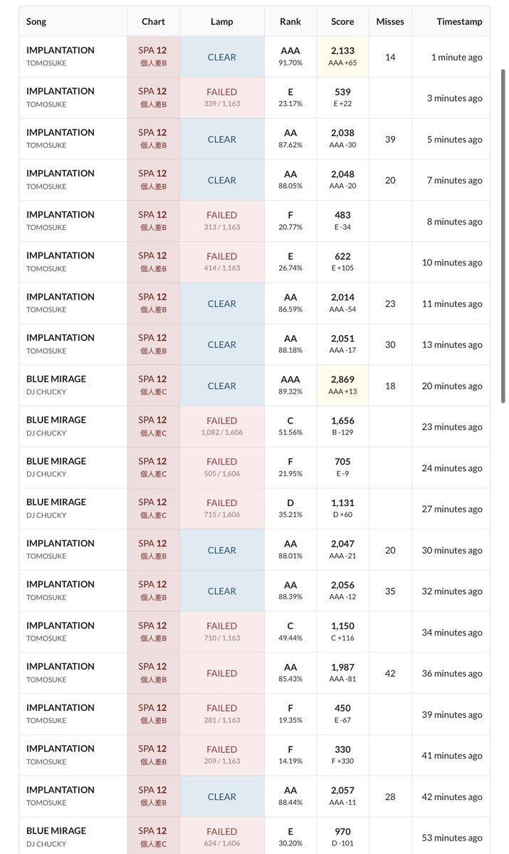Viewport: 509px width, 854px height.
Task: Click the "27 minutes ago" timestamp
Action: click(x=451, y=509)
